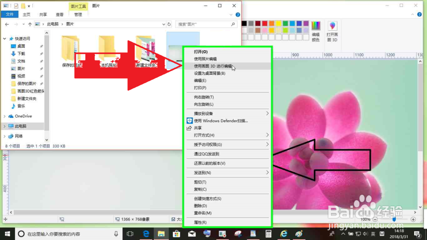
Task: Collapse the 快速访问 tree node
Action: (x=5, y=39)
